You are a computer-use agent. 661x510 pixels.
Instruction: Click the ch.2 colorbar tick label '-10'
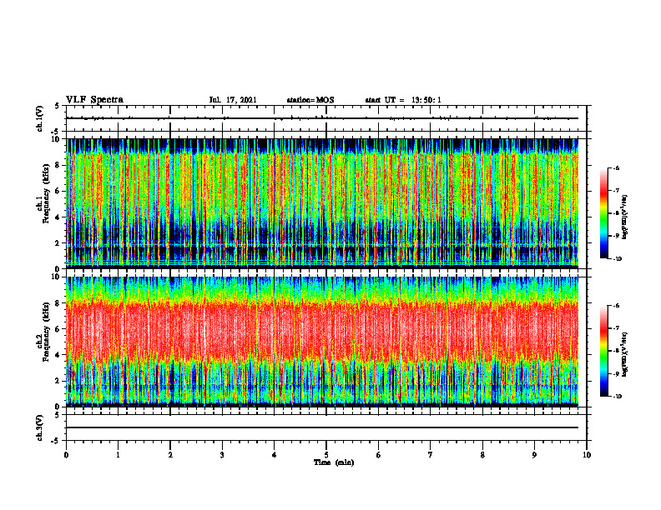[x=618, y=396]
